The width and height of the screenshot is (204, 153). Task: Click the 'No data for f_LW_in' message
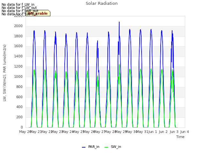(x=18, y=5)
